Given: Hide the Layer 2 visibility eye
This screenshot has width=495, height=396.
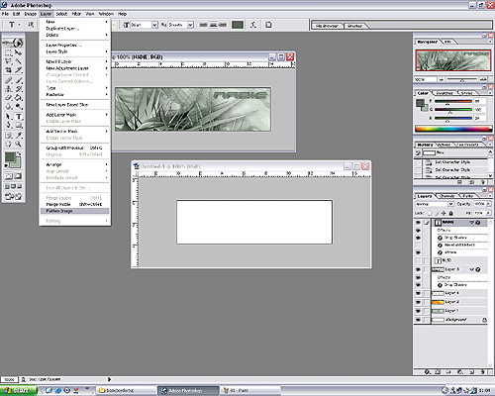Looking at the screenshot, I should [418, 302].
